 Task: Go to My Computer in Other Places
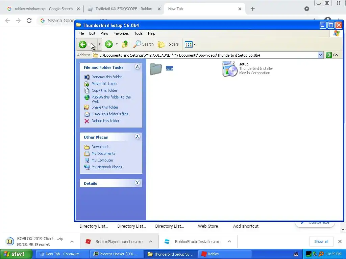(102, 160)
